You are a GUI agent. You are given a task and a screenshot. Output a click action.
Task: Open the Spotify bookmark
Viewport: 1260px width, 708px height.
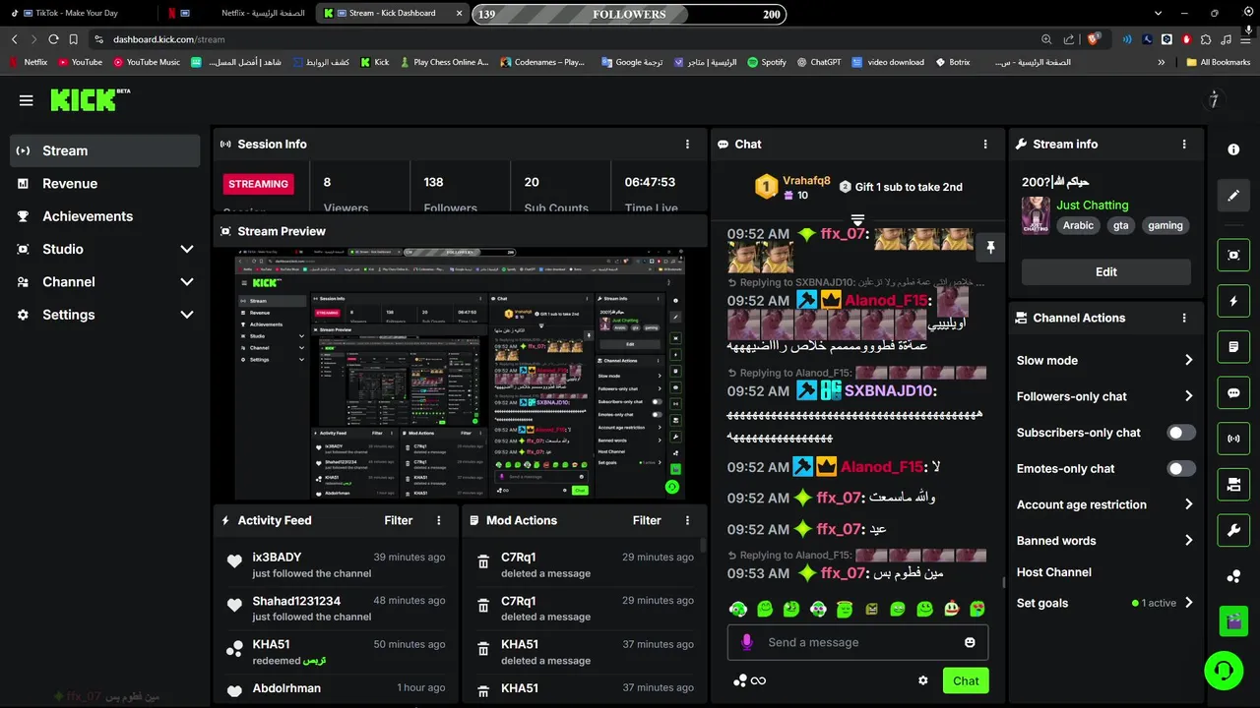(x=767, y=62)
